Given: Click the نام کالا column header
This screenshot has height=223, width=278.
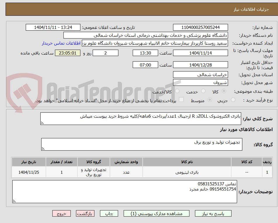Looking at the screenshot, I should click(187, 162).
